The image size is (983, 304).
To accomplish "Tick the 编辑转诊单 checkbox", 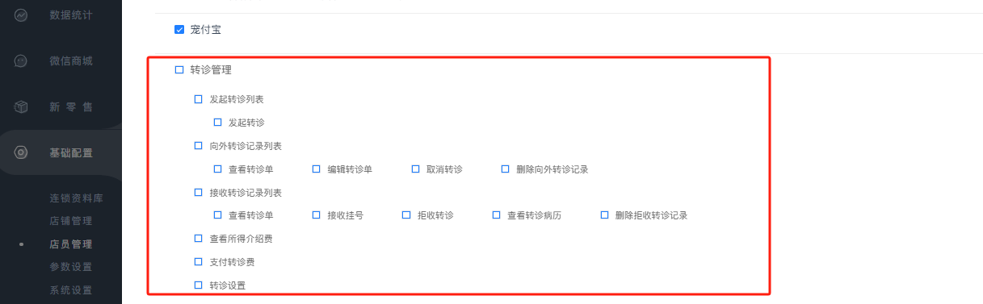I will pos(317,169).
